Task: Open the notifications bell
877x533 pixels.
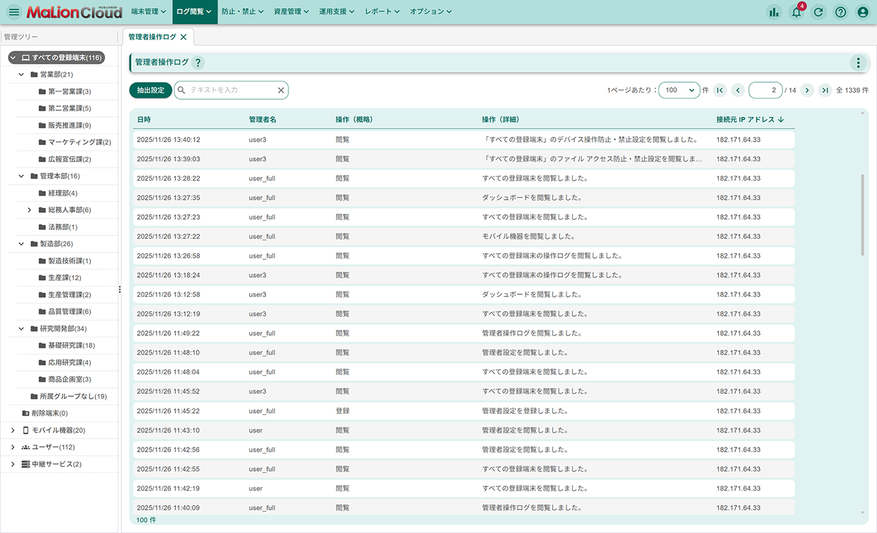Action: point(796,12)
